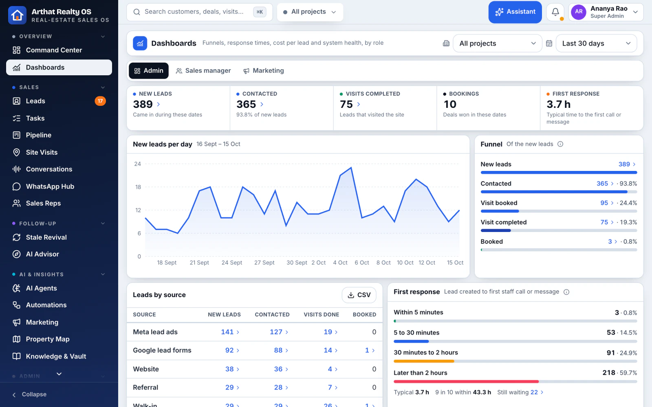Screen dimensions: 652x407
Task: Open Property Map
Action: pyautogui.click(x=59, y=339)
